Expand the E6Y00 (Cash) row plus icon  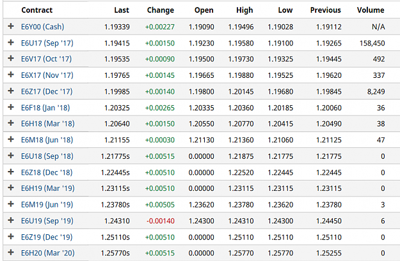click(11, 26)
